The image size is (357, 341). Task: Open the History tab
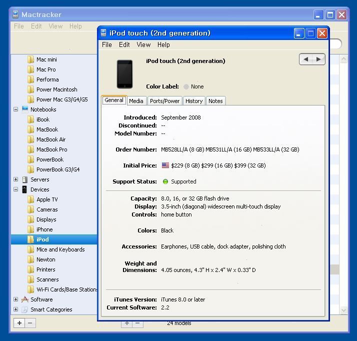(x=194, y=101)
